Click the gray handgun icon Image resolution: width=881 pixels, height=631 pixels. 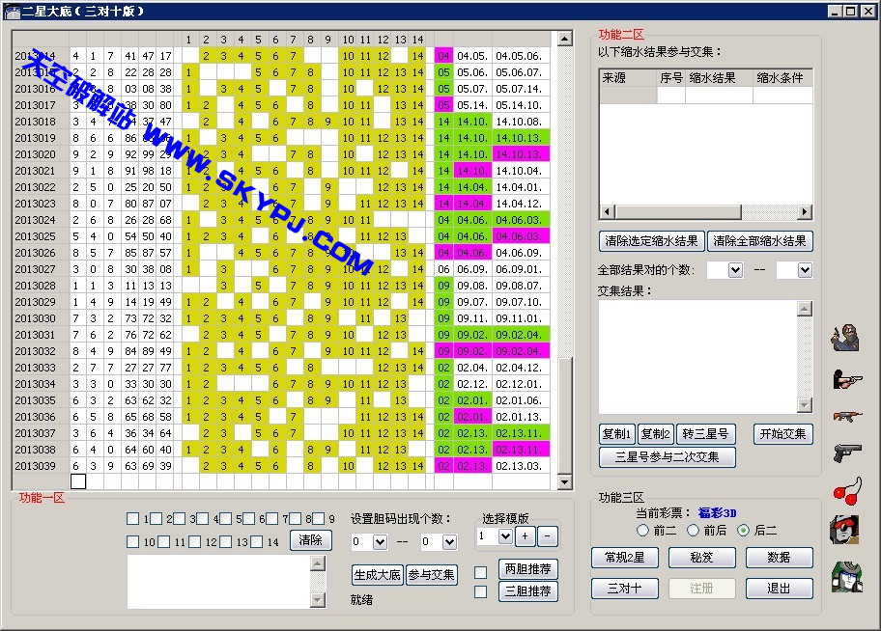click(x=846, y=453)
